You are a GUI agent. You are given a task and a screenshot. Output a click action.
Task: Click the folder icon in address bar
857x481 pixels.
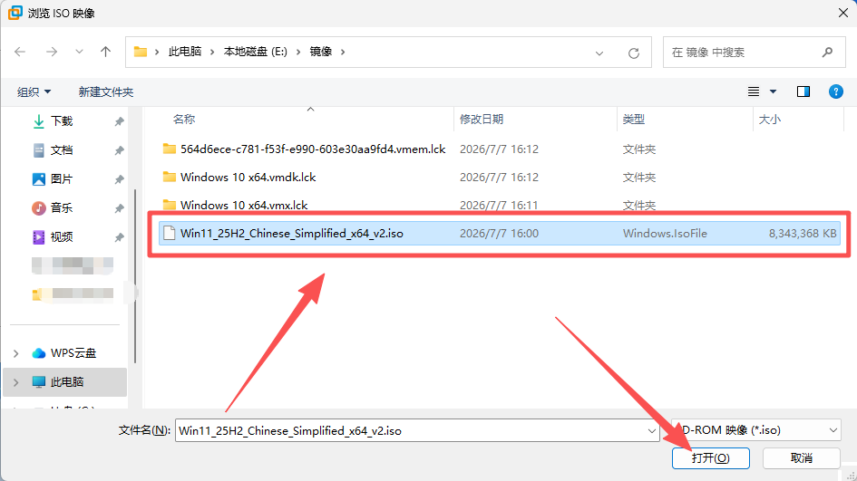pyautogui.click(x=141, y=52)
